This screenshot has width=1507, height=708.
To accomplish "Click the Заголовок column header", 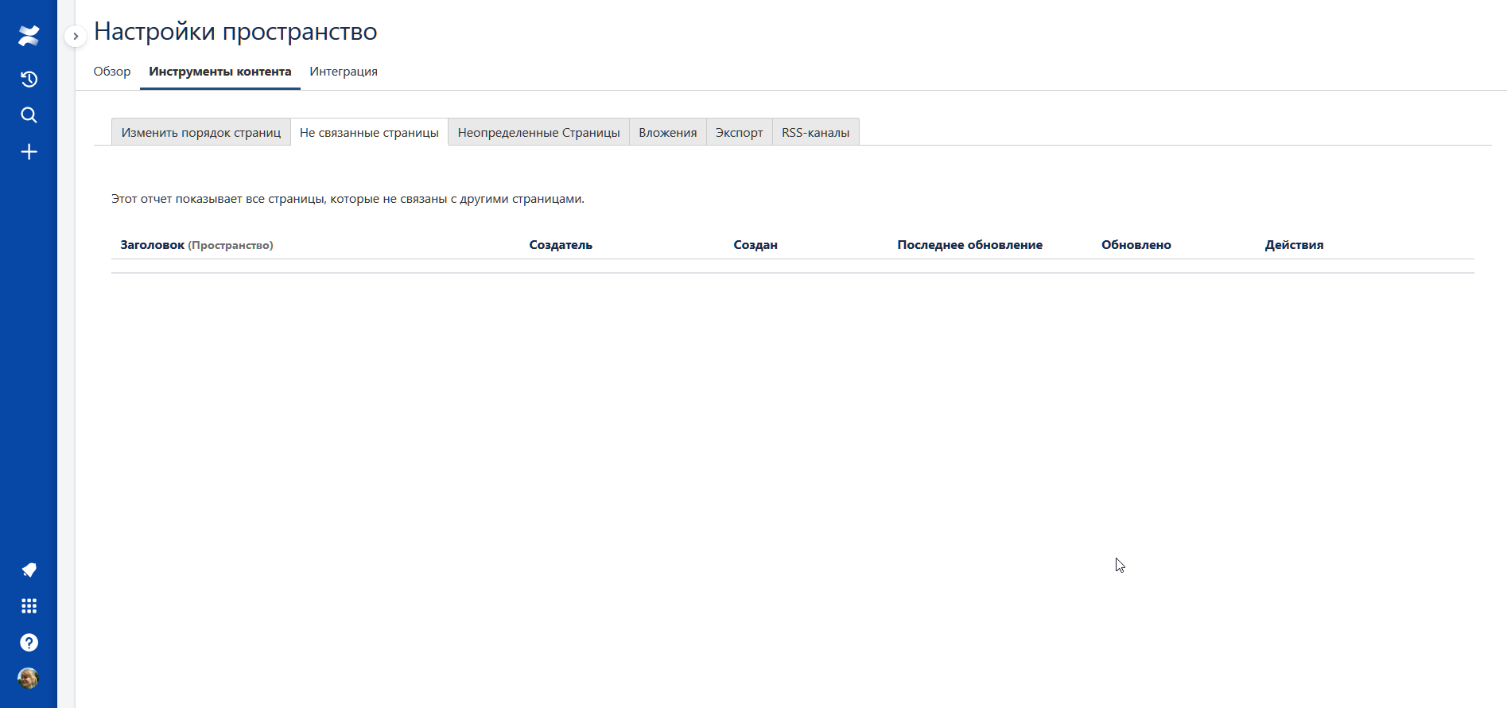I will coord(196,245).
